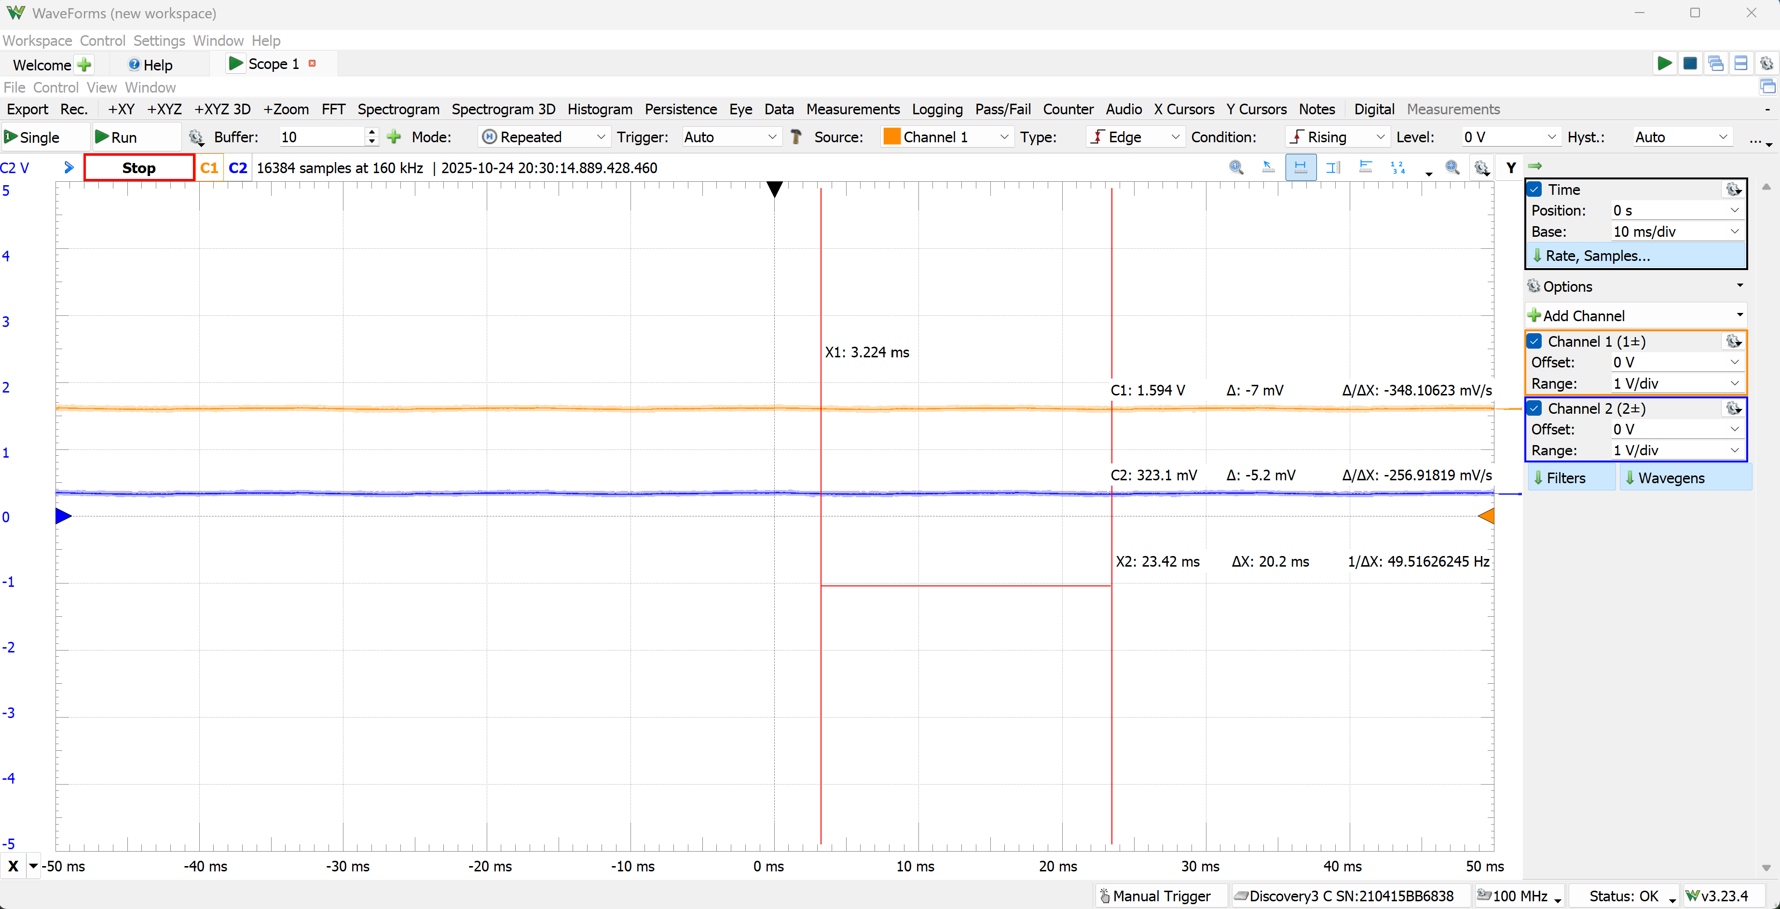Open Time panel gear settings
The height and width of the screenshot is (909, 1780).
point(1732,189)
